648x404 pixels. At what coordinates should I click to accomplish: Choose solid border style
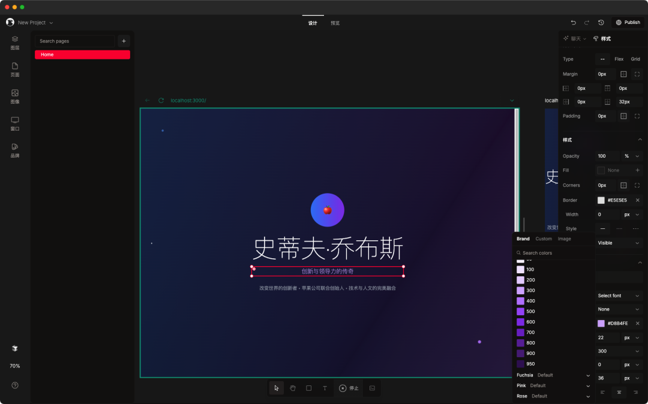coord(602,228)
